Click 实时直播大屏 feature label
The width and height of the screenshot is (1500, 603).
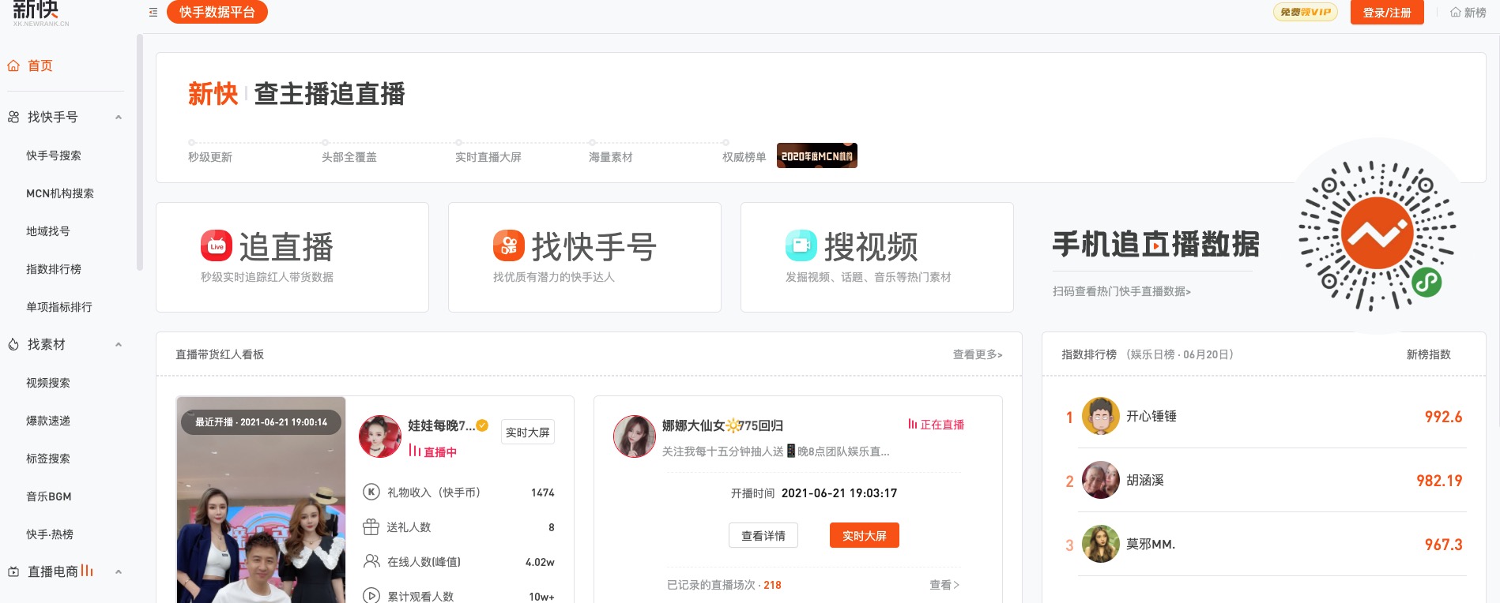488,157
